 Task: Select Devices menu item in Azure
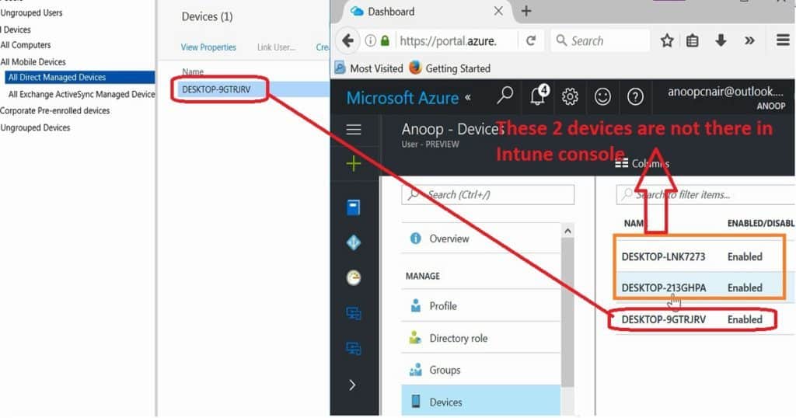(x=480, y=402)
